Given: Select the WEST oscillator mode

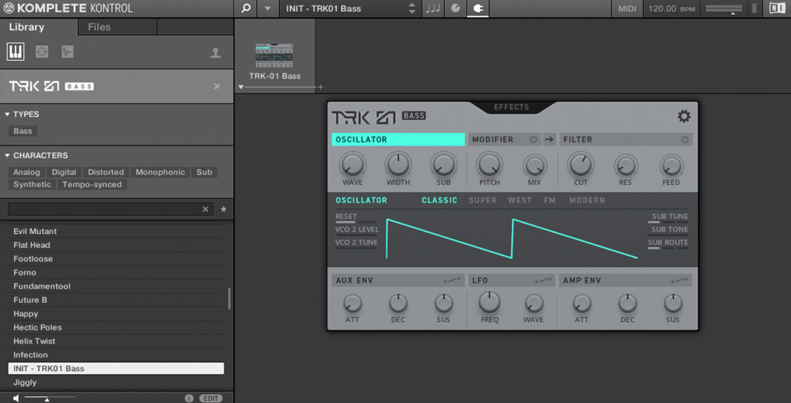Looking at the screenshot, I should pyautogui.click(x=520, y=201).
